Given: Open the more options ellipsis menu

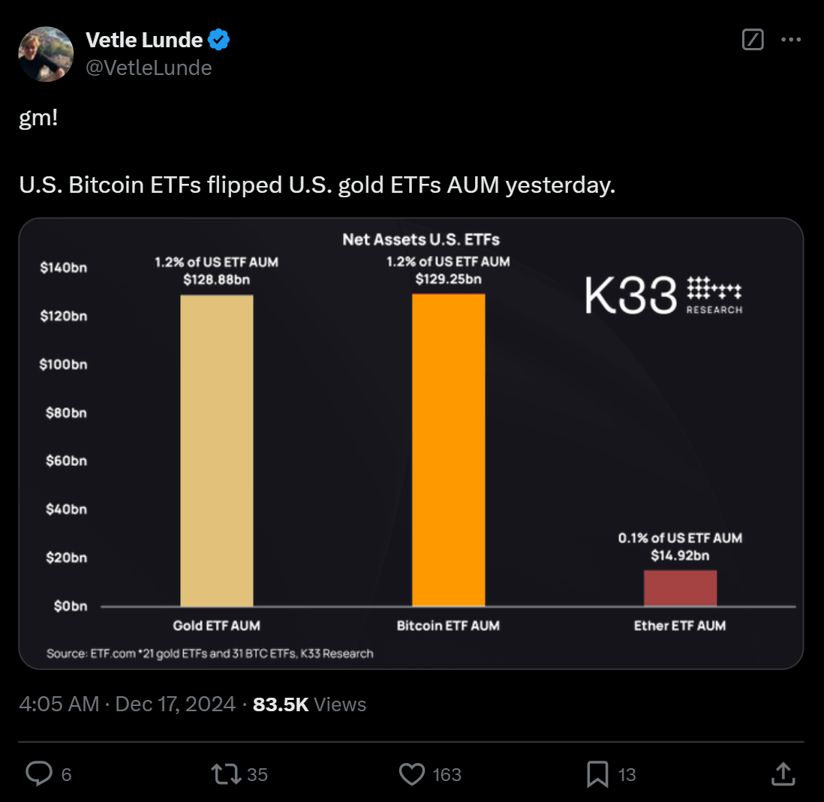Looking at the screenshot, I should 791,40.
